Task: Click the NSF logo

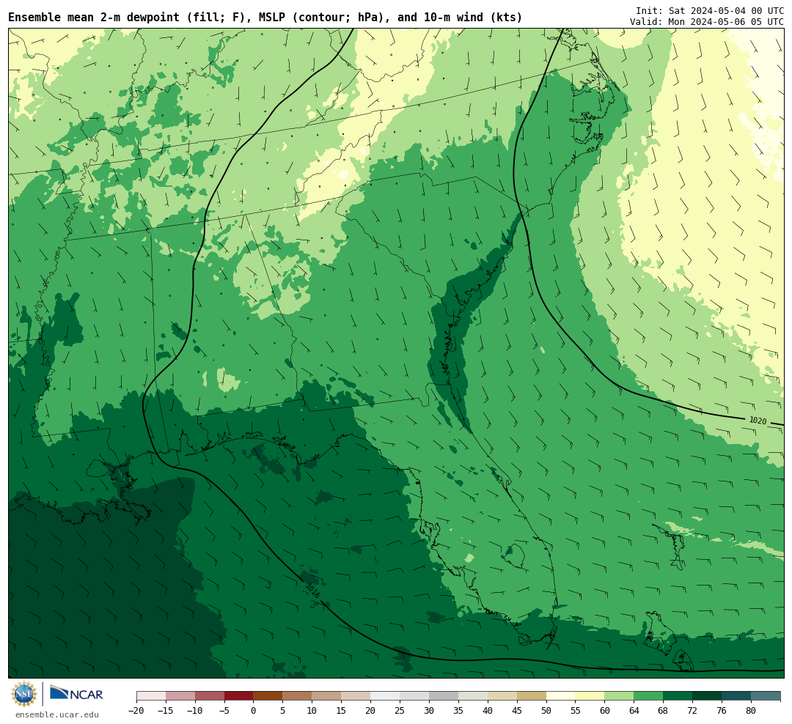Action: 24,694
